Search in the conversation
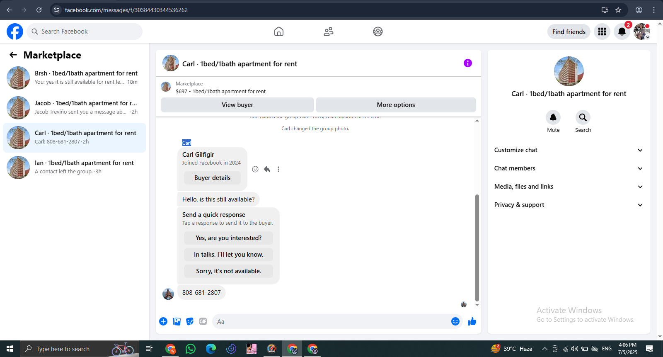Viewport: 663px width, 357px height. tap(583, 117)
